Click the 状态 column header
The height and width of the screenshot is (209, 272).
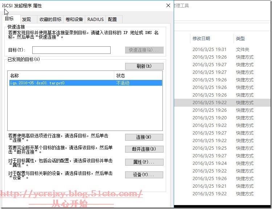tap(138, 76)
